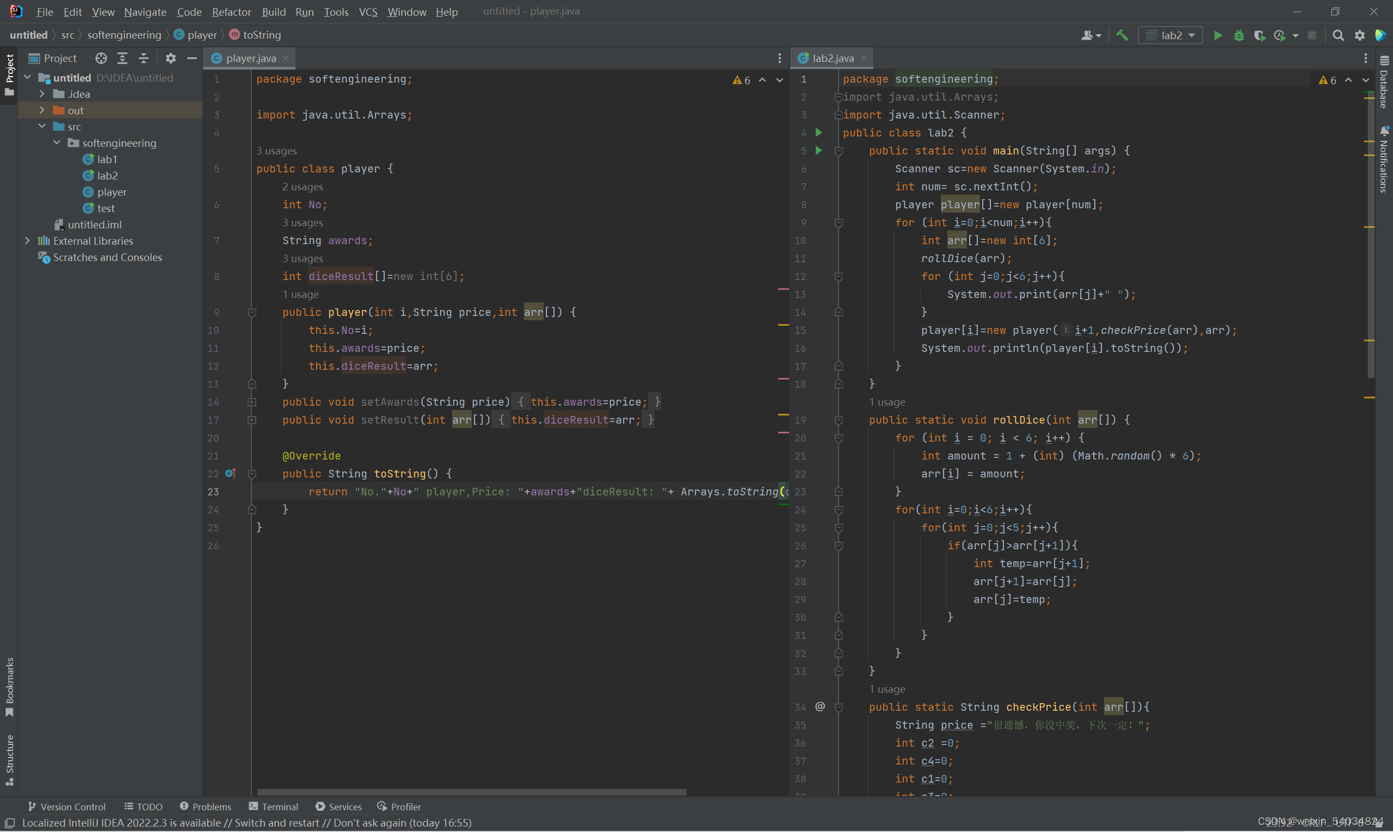This screenshot has width=1393, height=832.
Task: Fold toString method at line 22
Action: click(252, 474)
